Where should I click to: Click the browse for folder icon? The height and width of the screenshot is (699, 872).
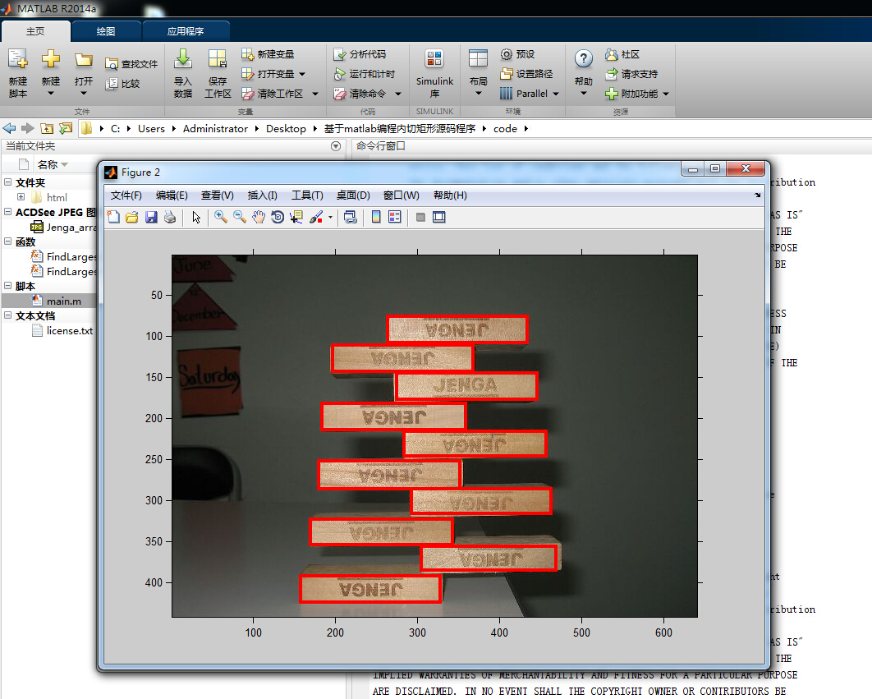point(66,129)
